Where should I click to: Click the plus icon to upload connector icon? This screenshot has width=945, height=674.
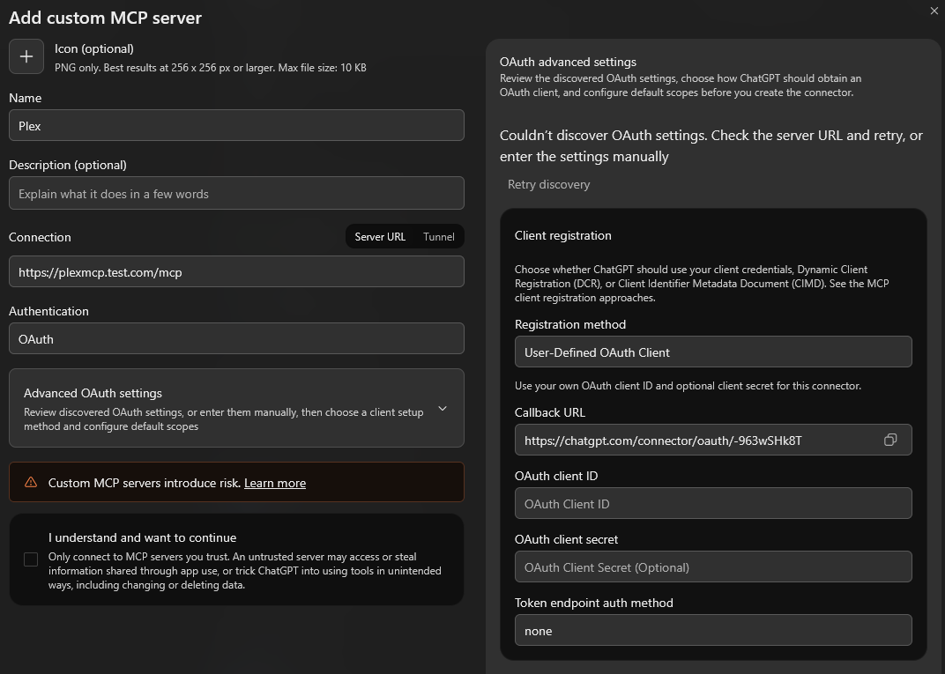pyautogui.click(x=26, y=56)
